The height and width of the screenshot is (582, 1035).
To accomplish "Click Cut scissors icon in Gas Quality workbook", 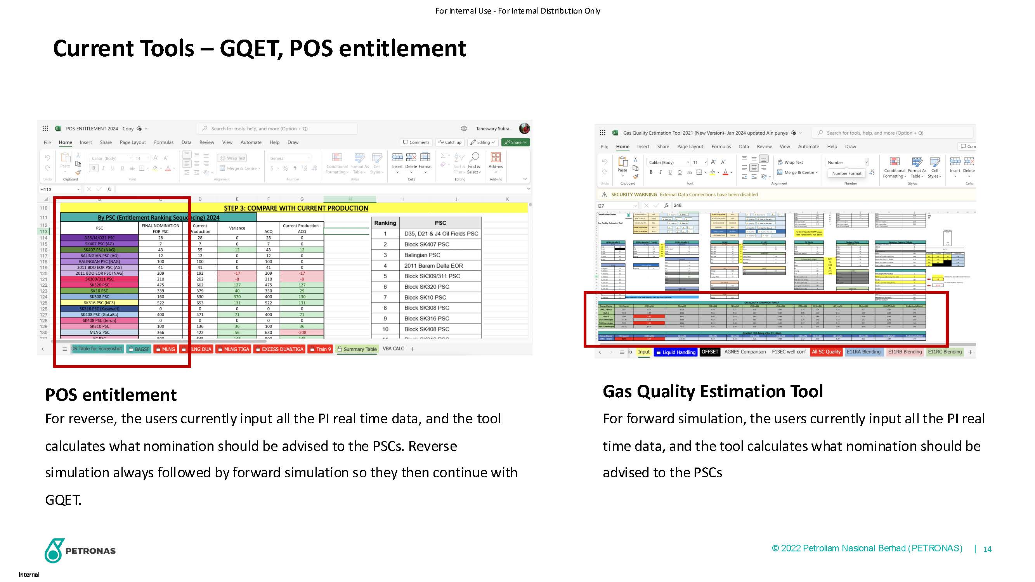I will (x=635, y=159).
